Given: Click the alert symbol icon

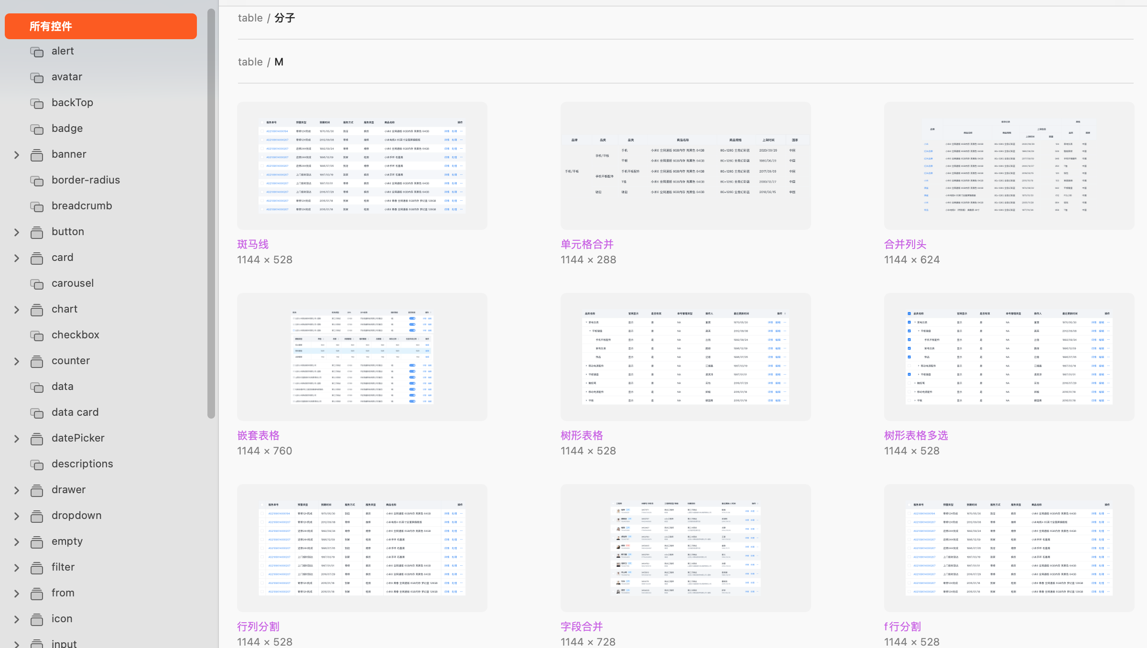Looking at the screenshot, I should [37, 52].
